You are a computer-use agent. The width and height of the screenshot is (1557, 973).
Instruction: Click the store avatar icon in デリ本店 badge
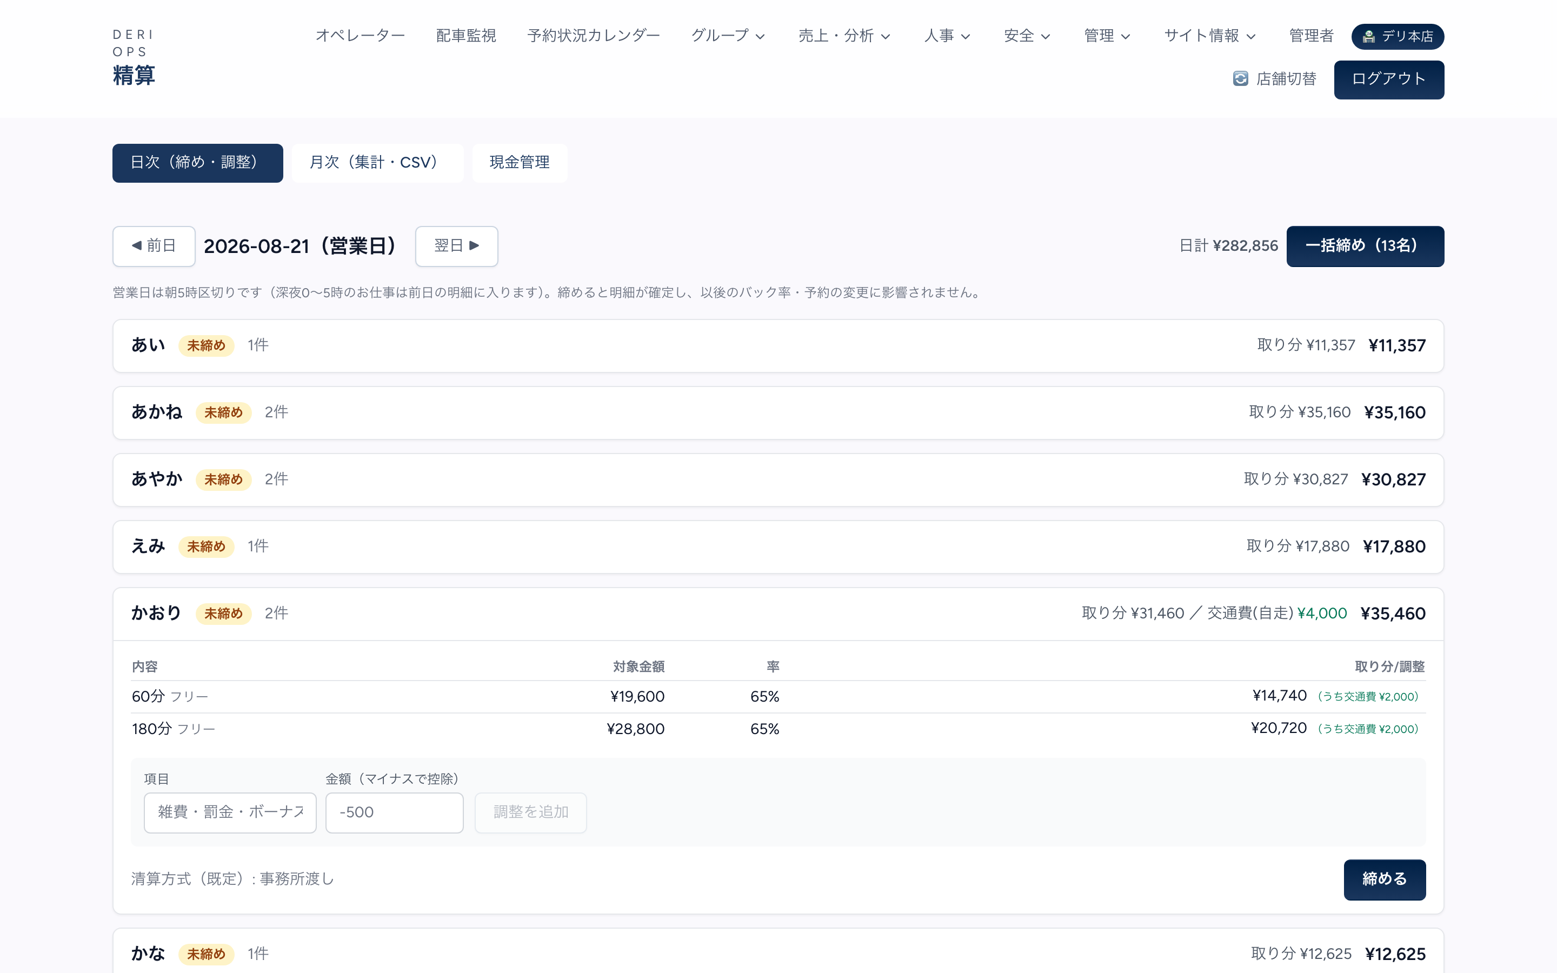(x=1368, y=37)
